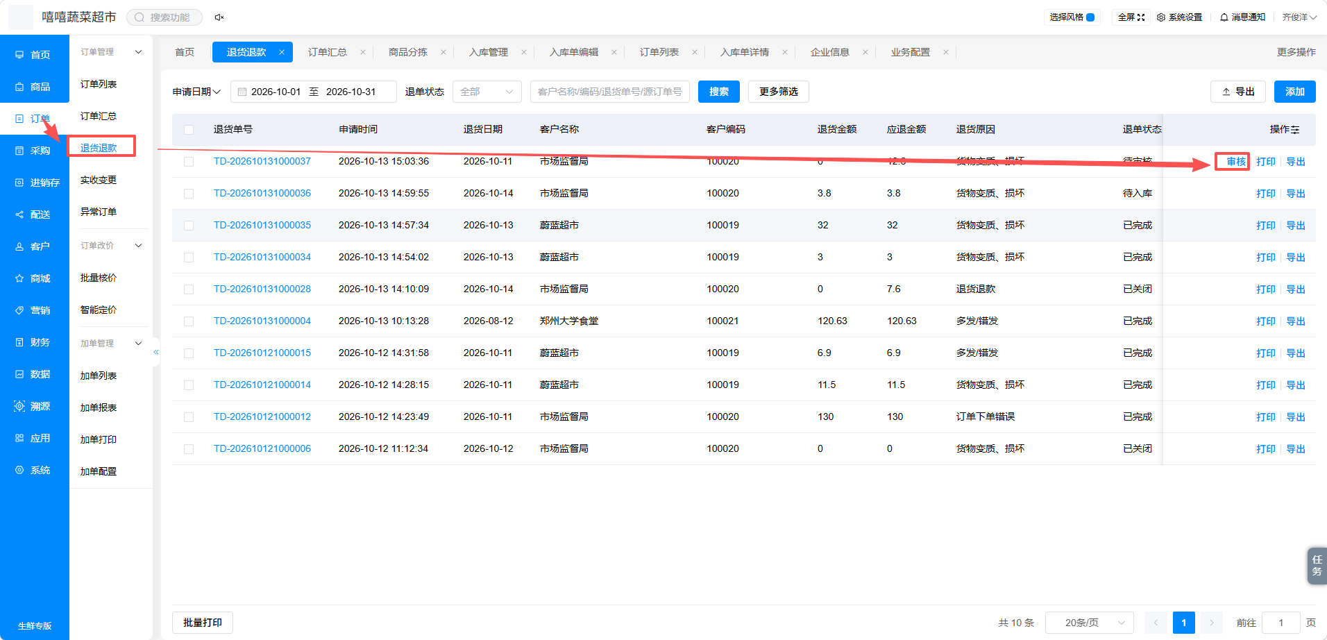Screen dimensions: 1327x640
Task: Check the row TD-202610131000037 checkbox
Action: coord(189,162)
